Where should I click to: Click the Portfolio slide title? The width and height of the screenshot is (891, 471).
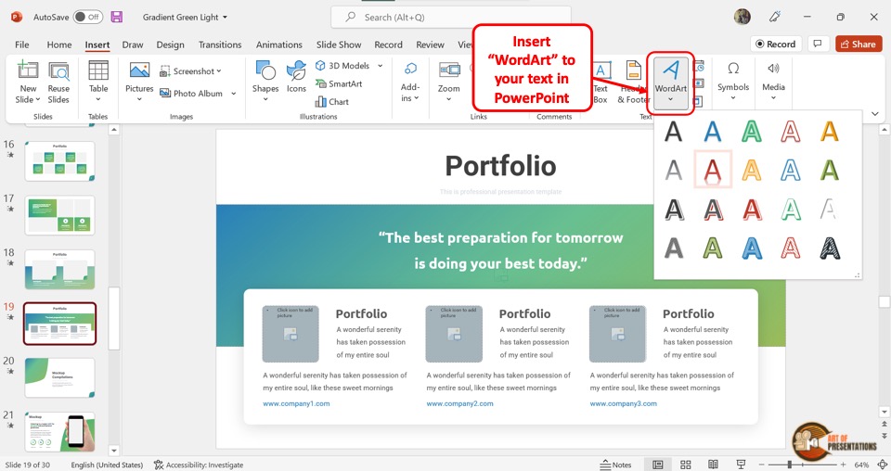(500, 166)
